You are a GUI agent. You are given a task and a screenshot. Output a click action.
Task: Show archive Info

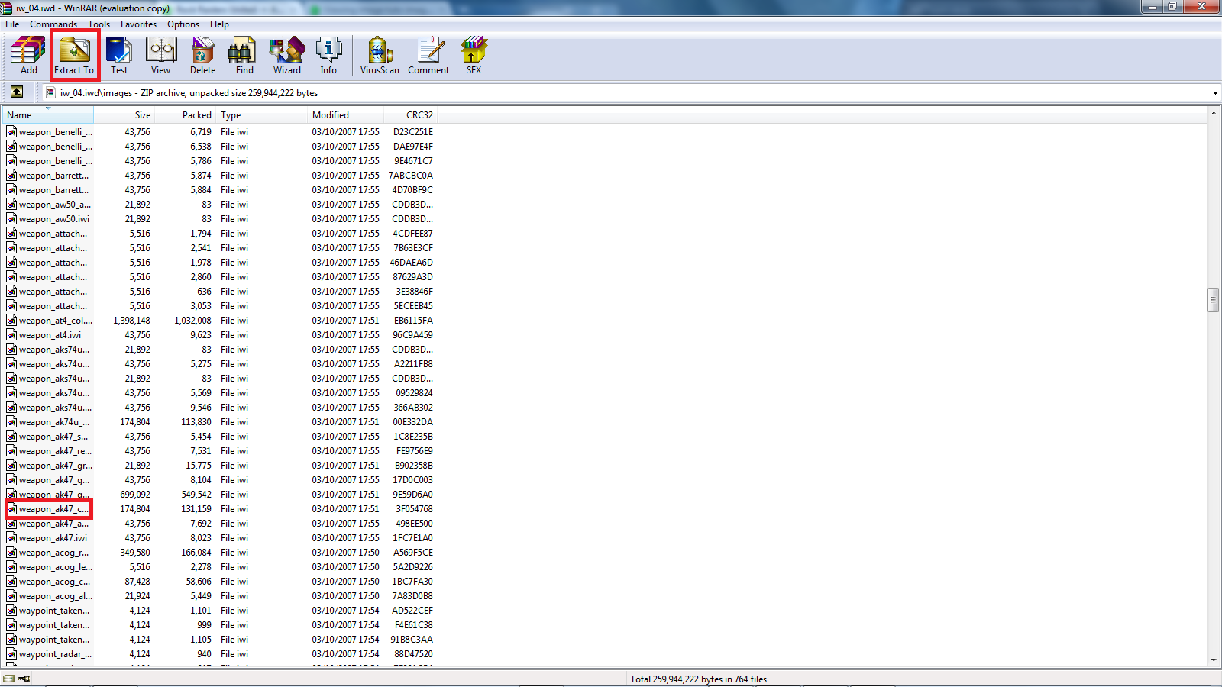328,56
